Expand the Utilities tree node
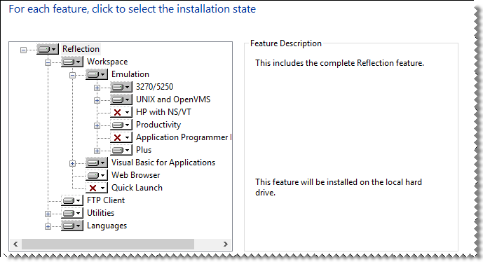Screen dimensions: 483x262 point(48,214)
